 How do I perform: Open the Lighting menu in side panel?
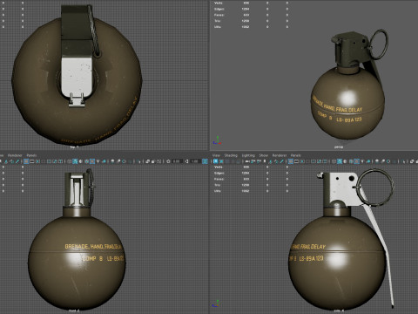tap(248, 155)
